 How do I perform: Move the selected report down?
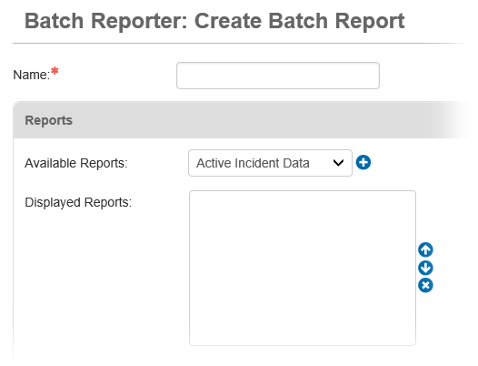pos(425,268)
